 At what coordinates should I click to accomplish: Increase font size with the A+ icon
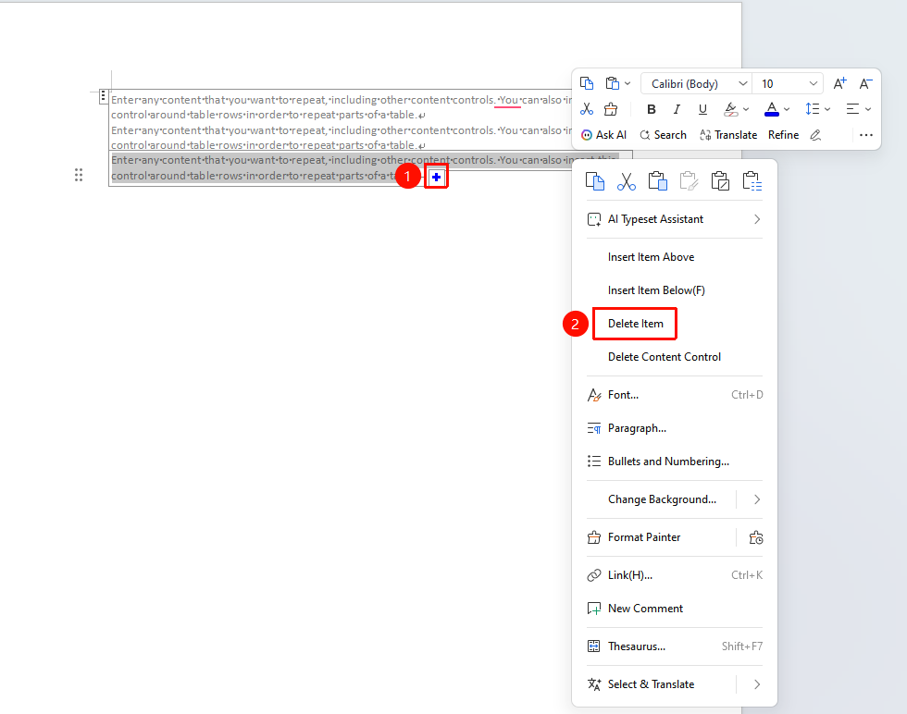840,84
